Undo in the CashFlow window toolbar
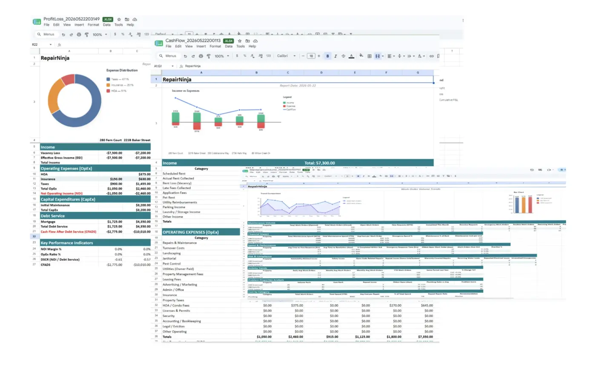The height and width of the screenshot is (369, 596). point(186,56)
